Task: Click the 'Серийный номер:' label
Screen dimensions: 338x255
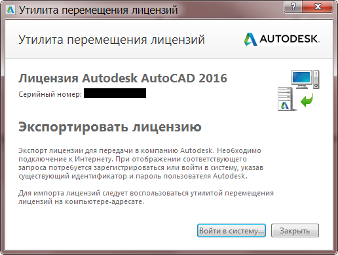Action: pyautogui.click(x=50, y=94)
